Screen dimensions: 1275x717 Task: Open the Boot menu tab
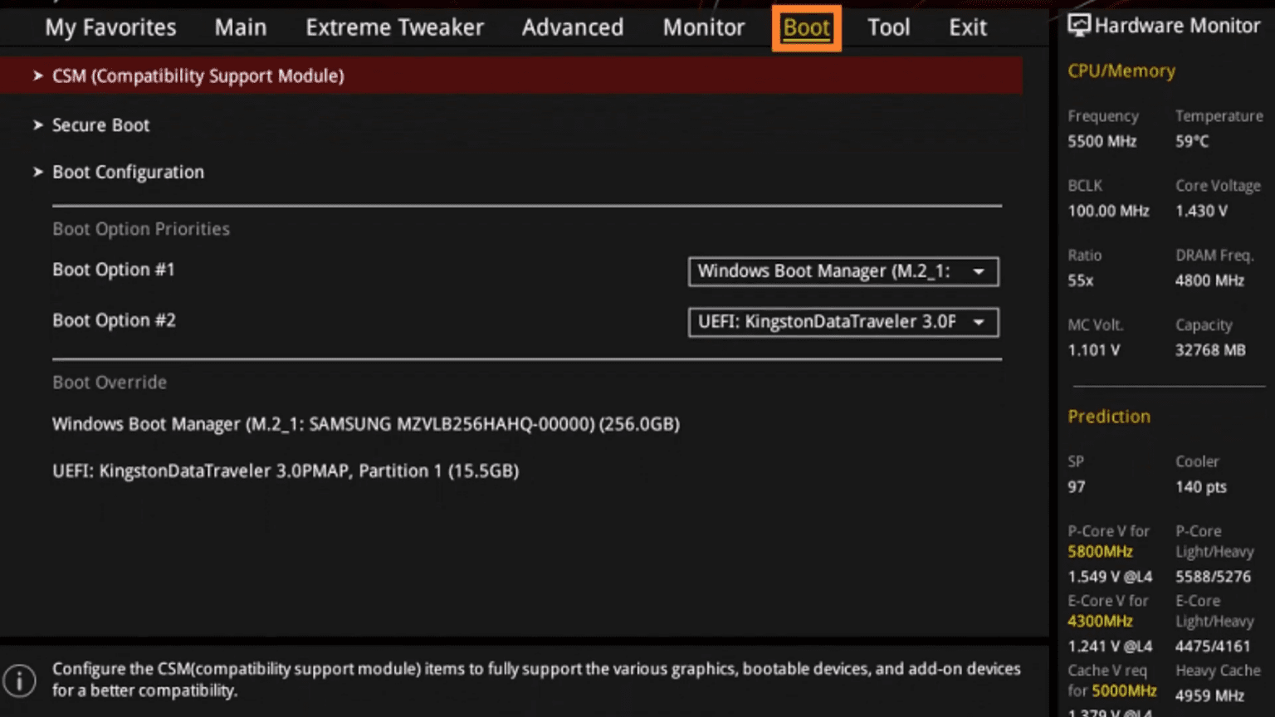(x=805, y=27)
